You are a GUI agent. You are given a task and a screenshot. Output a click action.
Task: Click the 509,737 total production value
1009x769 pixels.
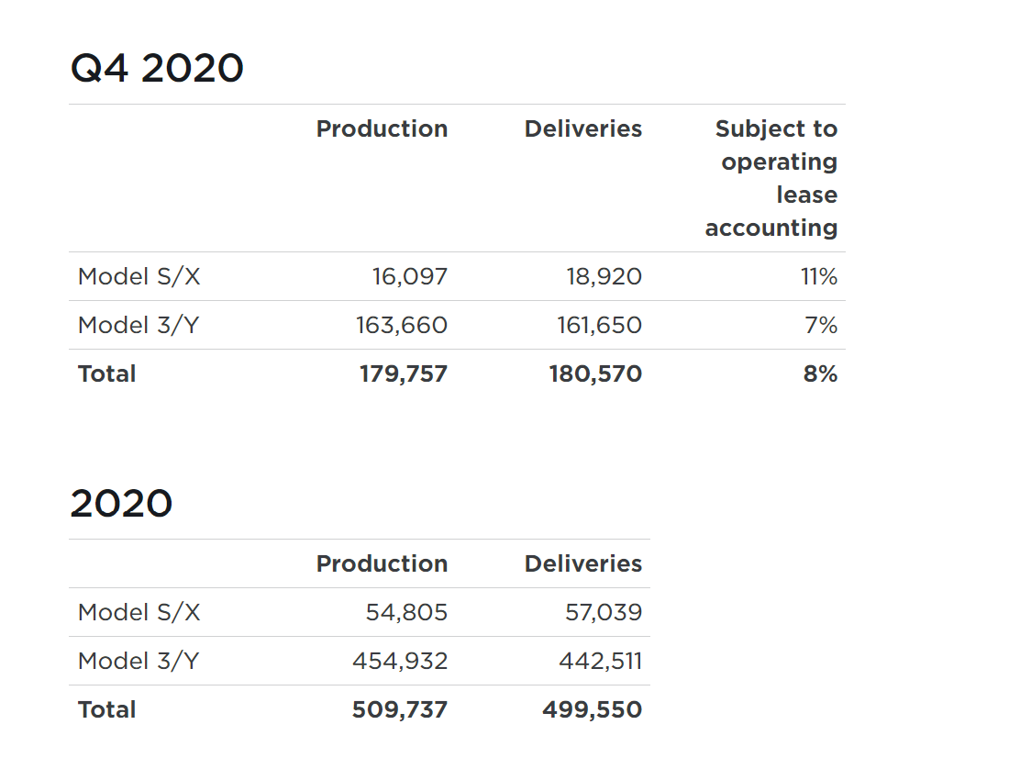(400, 709)
